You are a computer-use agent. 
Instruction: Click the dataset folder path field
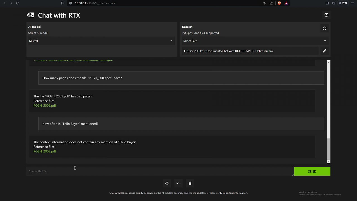(x=250, y=51)
